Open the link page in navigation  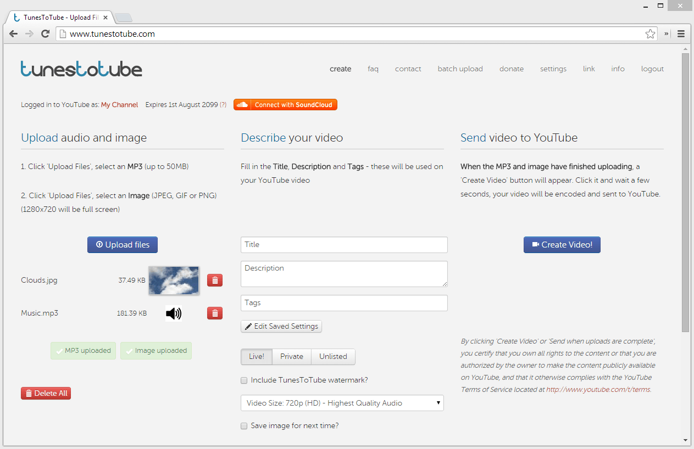[589, 69]
